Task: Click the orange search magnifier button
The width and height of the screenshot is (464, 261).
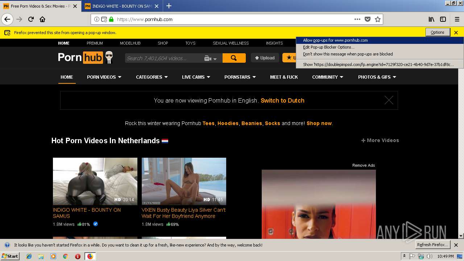Action: [234, 58]
